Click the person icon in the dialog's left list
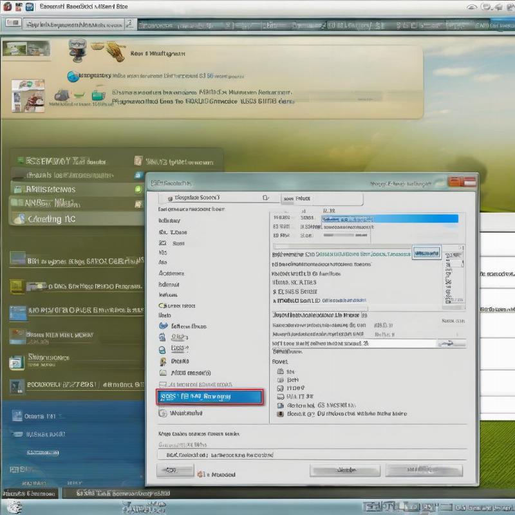 coord(164,362)
